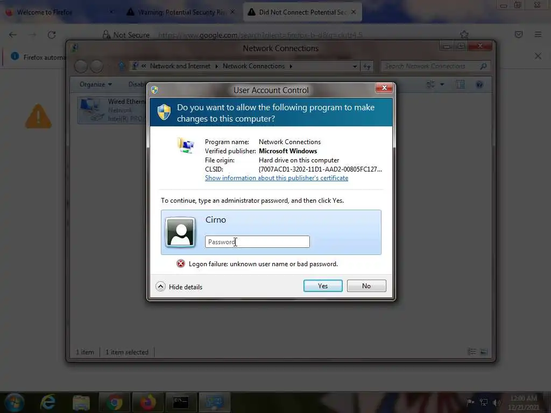Open the view options dropdown arrow
551x413 pixels.
coord(442,84)
